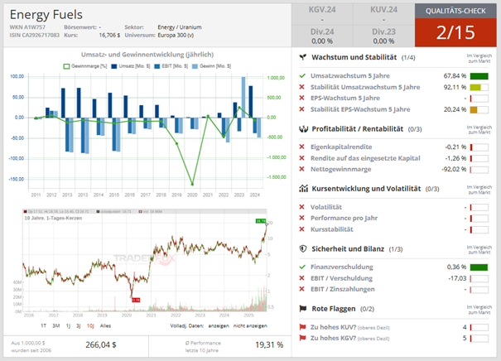Image resolution: width=501 pixels, height=361 pixels.
Task: Click the red X next to Nettogewinnmarge
Action: click(301, 169)
